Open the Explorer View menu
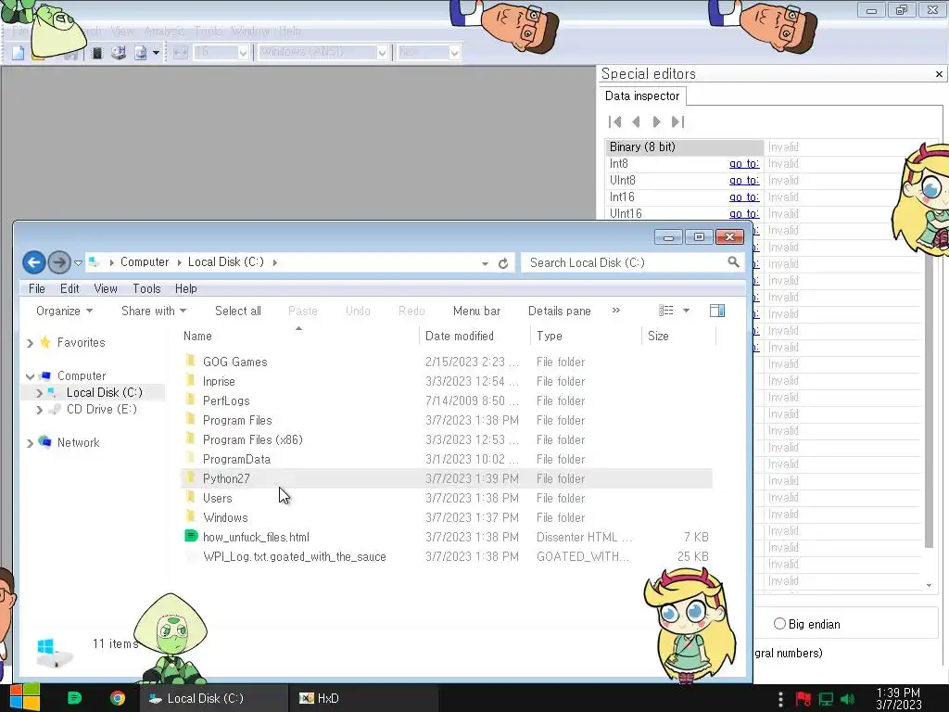949x712 pixels. (106, 289)
